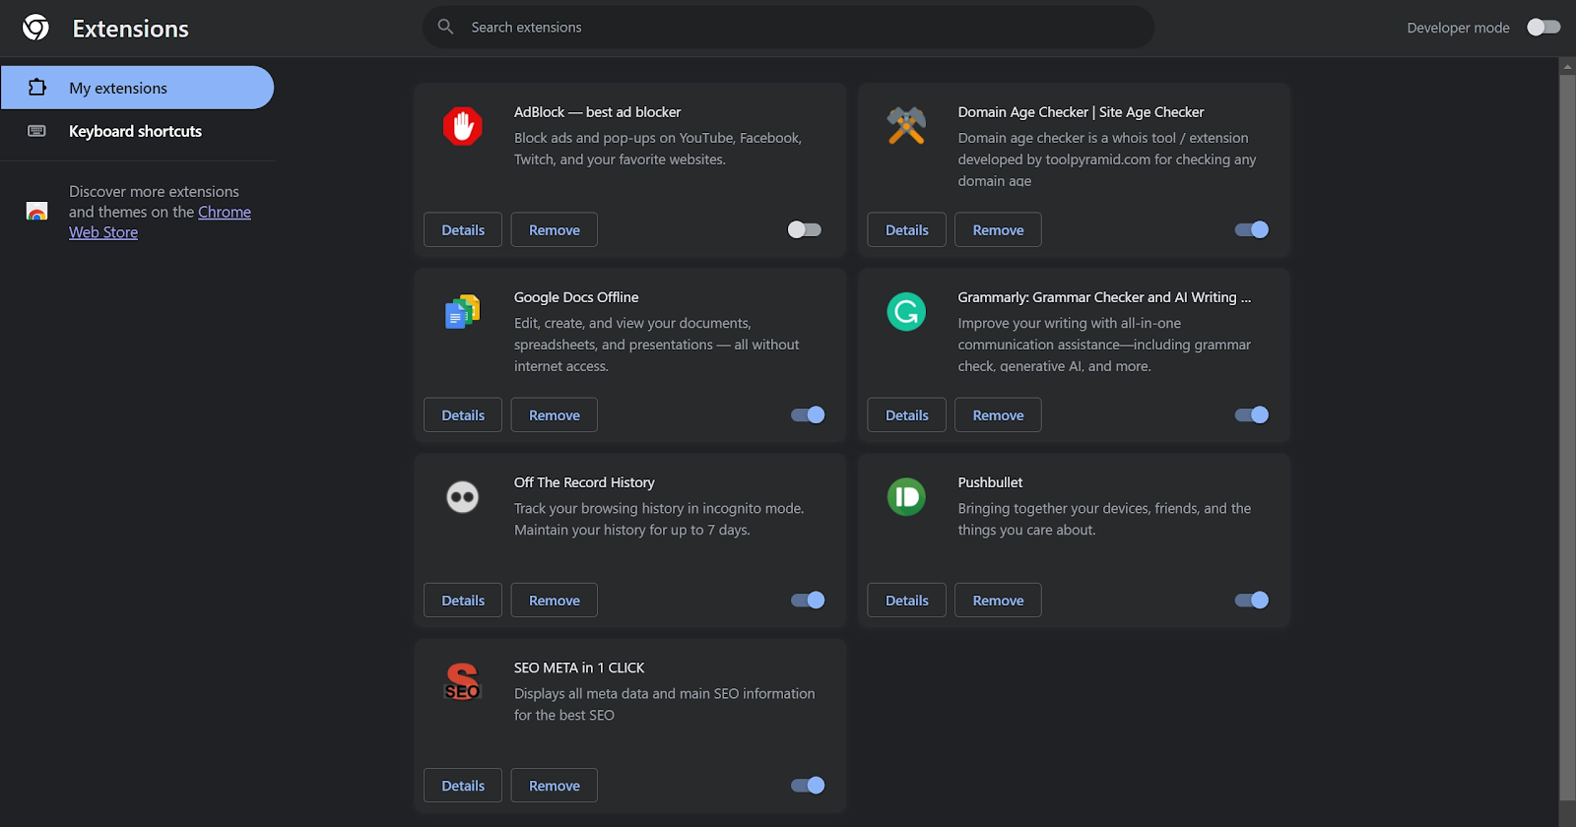Screen dimensions: 1576x827
Task: Focus the Search extensions field
Action: coord(788,28)
